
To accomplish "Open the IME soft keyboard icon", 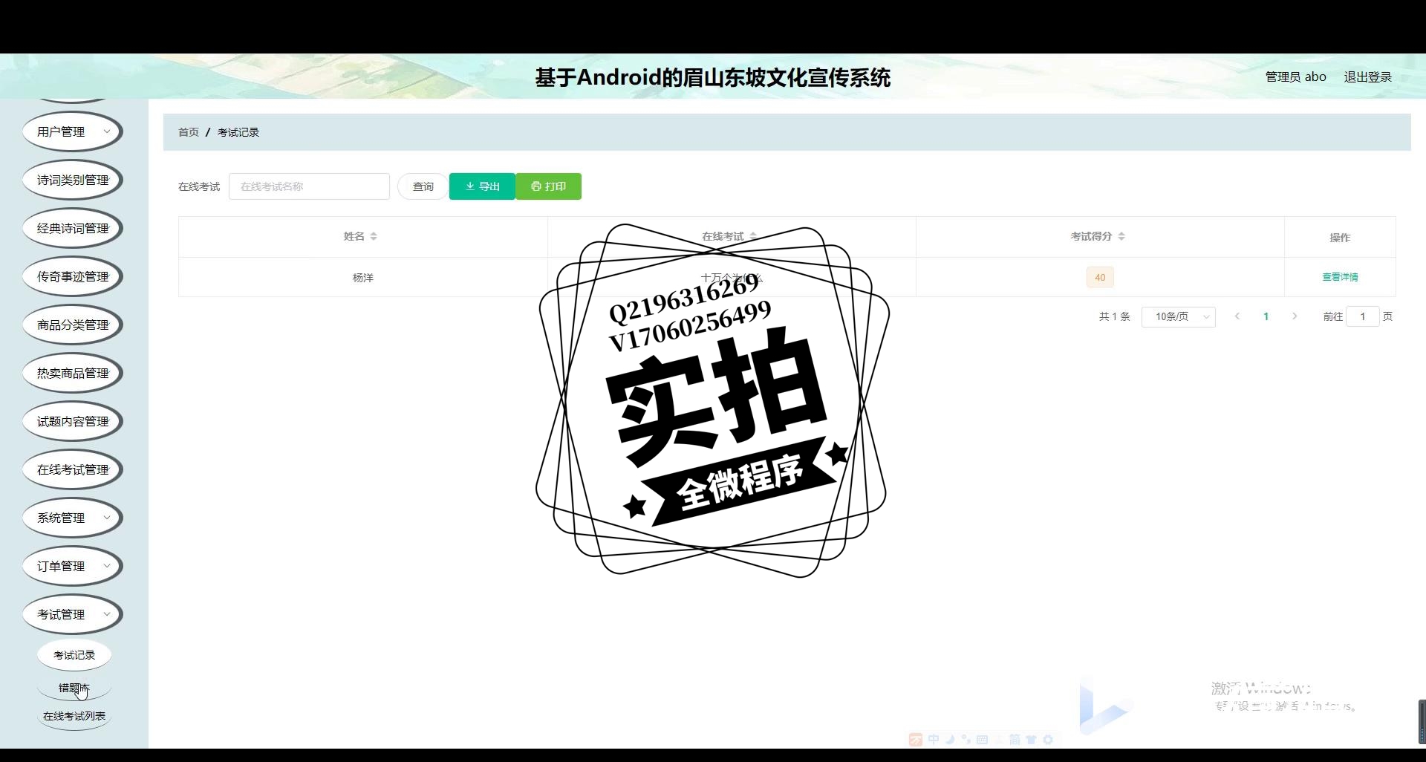I will [x=983, y=740].
